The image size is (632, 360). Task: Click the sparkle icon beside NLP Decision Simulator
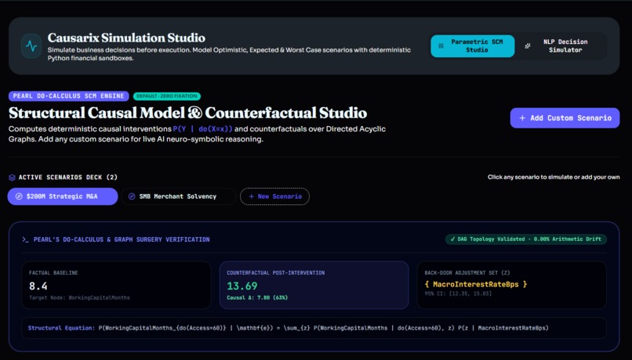click(528, 46)
